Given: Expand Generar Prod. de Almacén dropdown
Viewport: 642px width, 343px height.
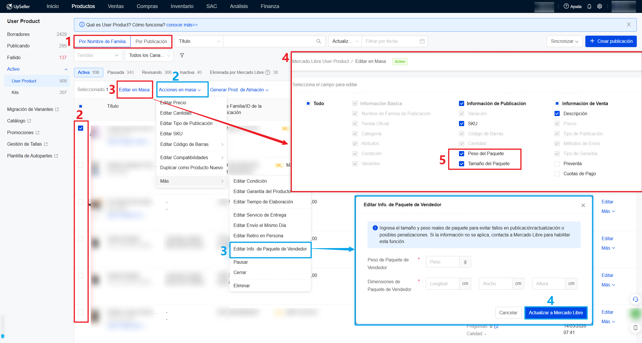Looking at the screenshot, I should pyautogui.click(x=239, y=90).
